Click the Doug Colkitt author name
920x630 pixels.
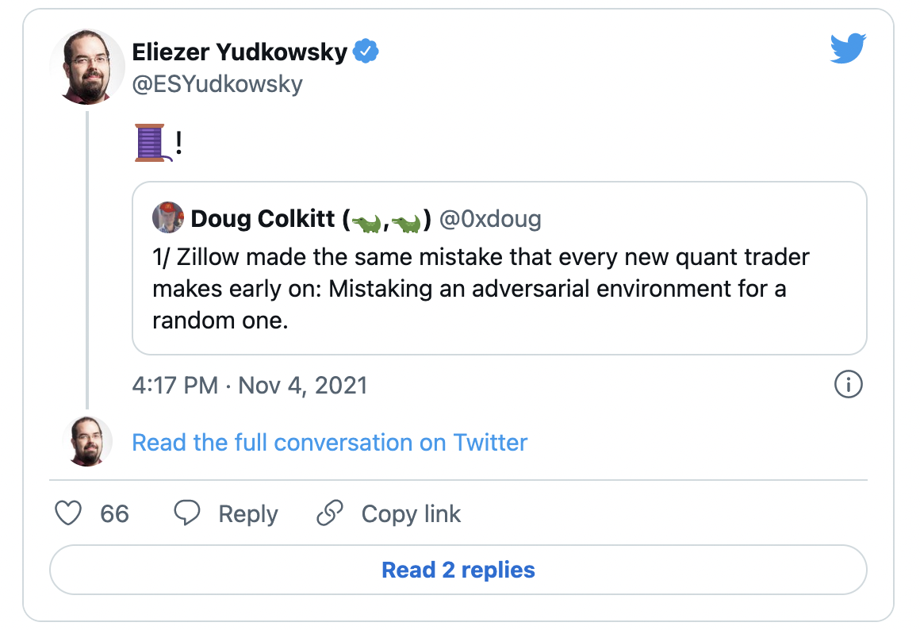coord(263,218)
